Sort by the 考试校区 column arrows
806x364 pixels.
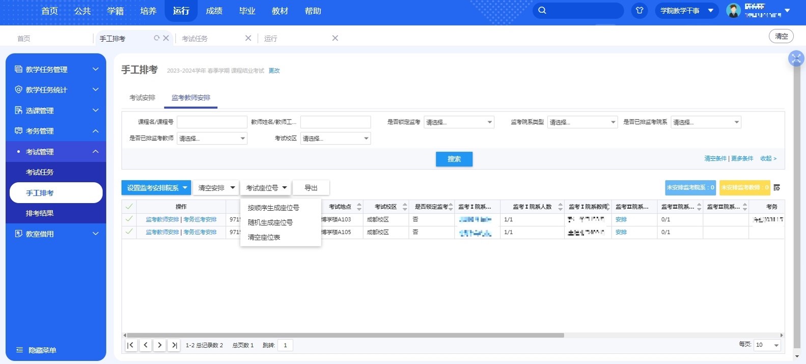coord(405,207)
